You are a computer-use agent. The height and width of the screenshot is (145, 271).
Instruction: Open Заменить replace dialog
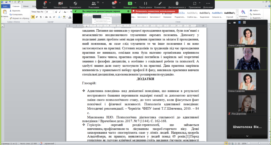[255, 14]
